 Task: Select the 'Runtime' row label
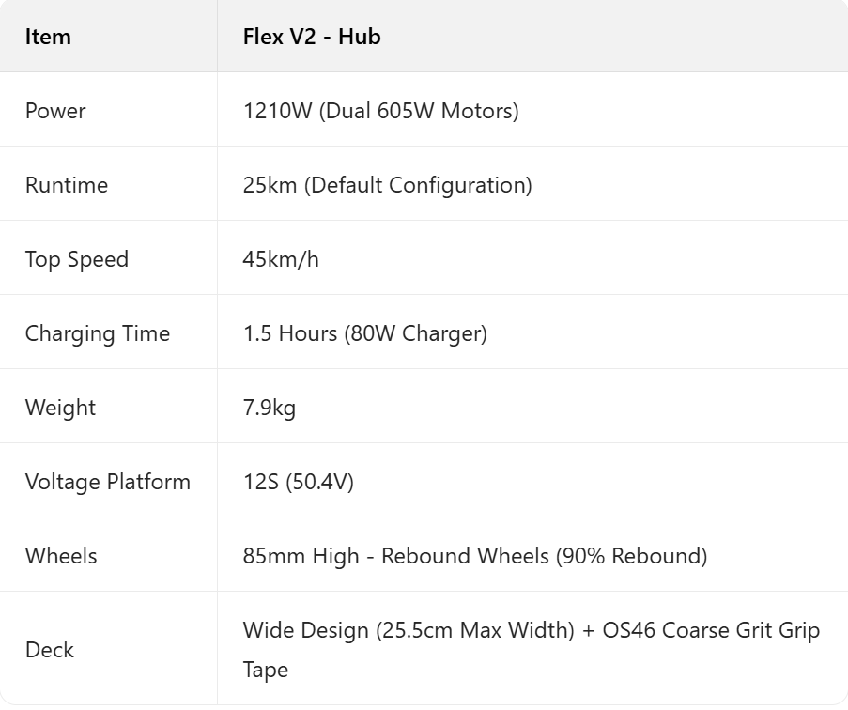66,185
